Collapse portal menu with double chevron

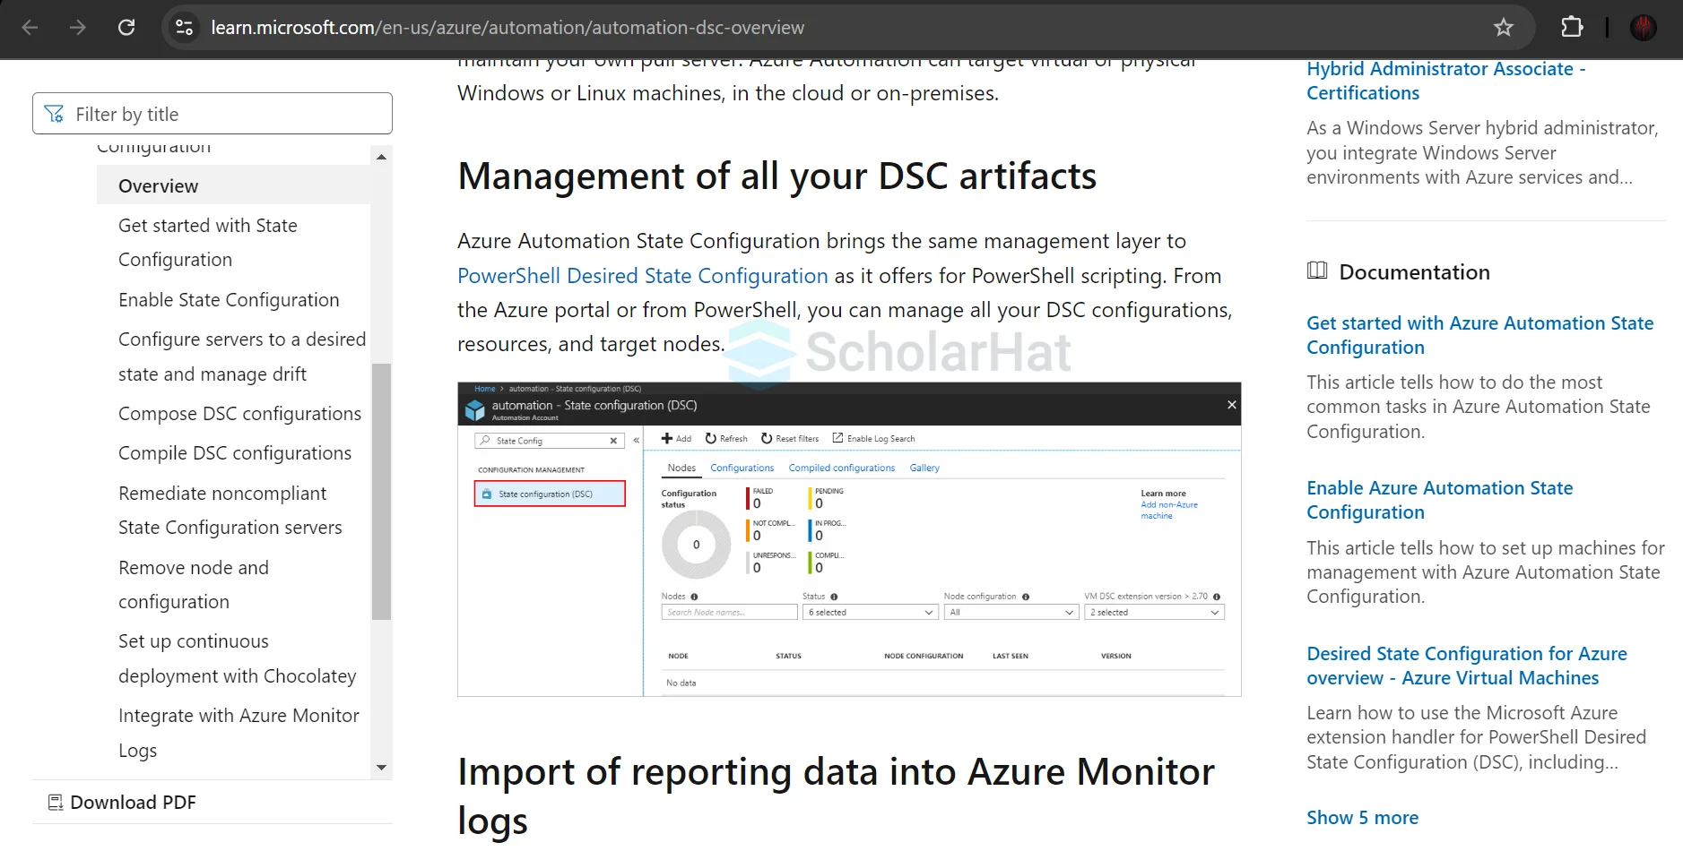(x=636, y=440)
